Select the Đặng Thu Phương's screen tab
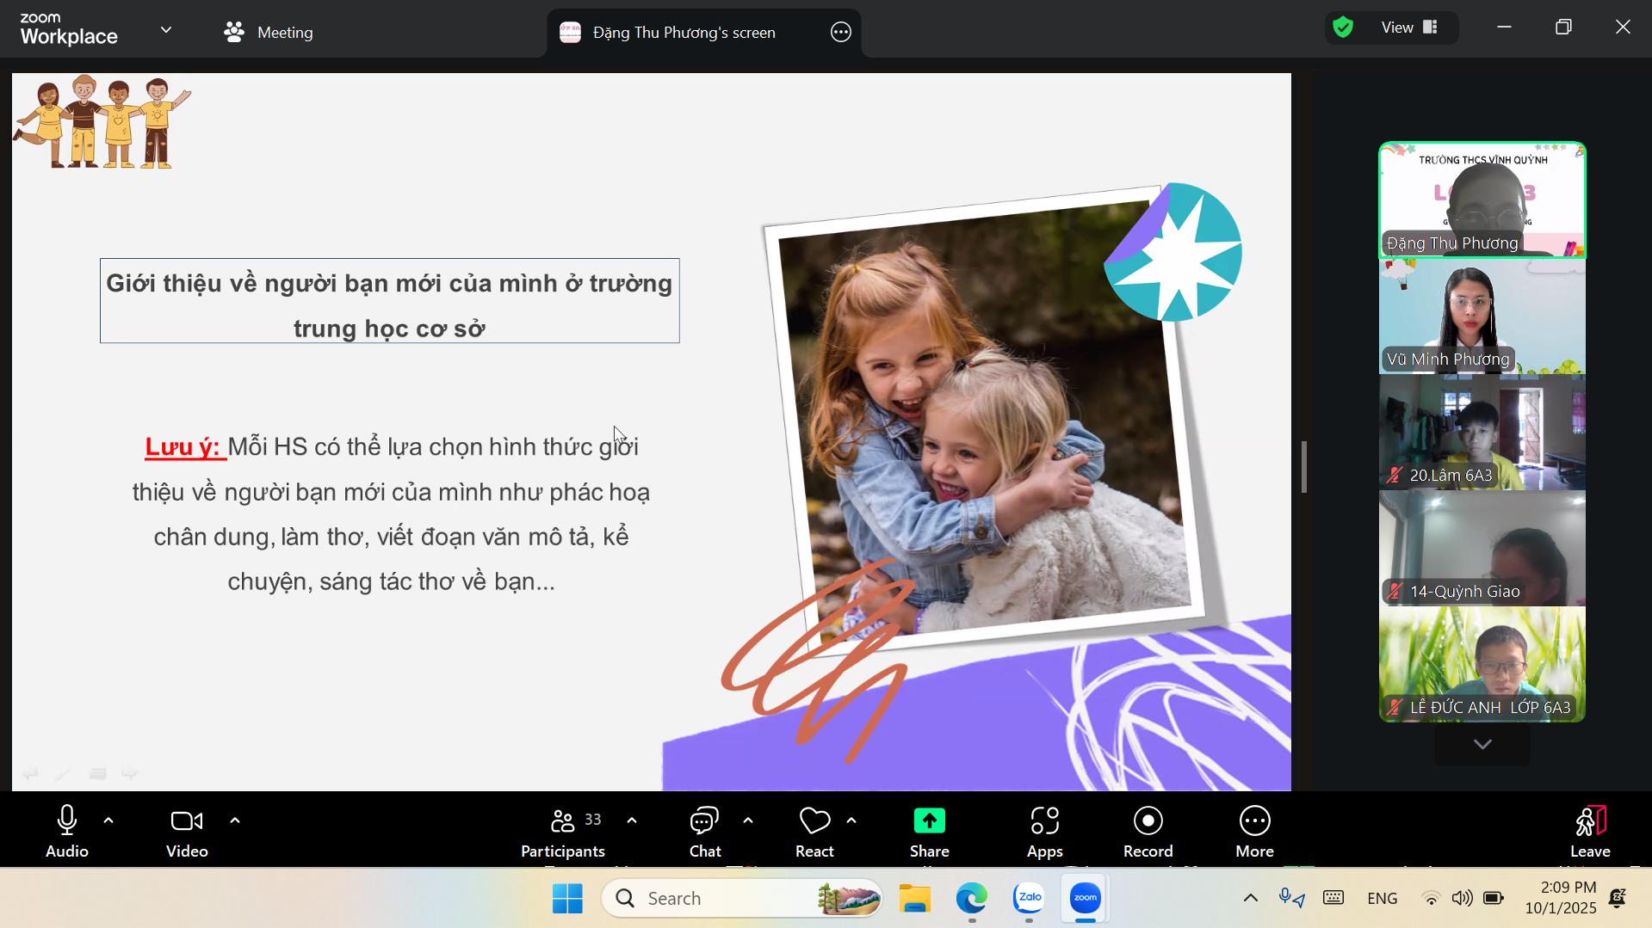1652x928 pixels. (x=684, y=33)
